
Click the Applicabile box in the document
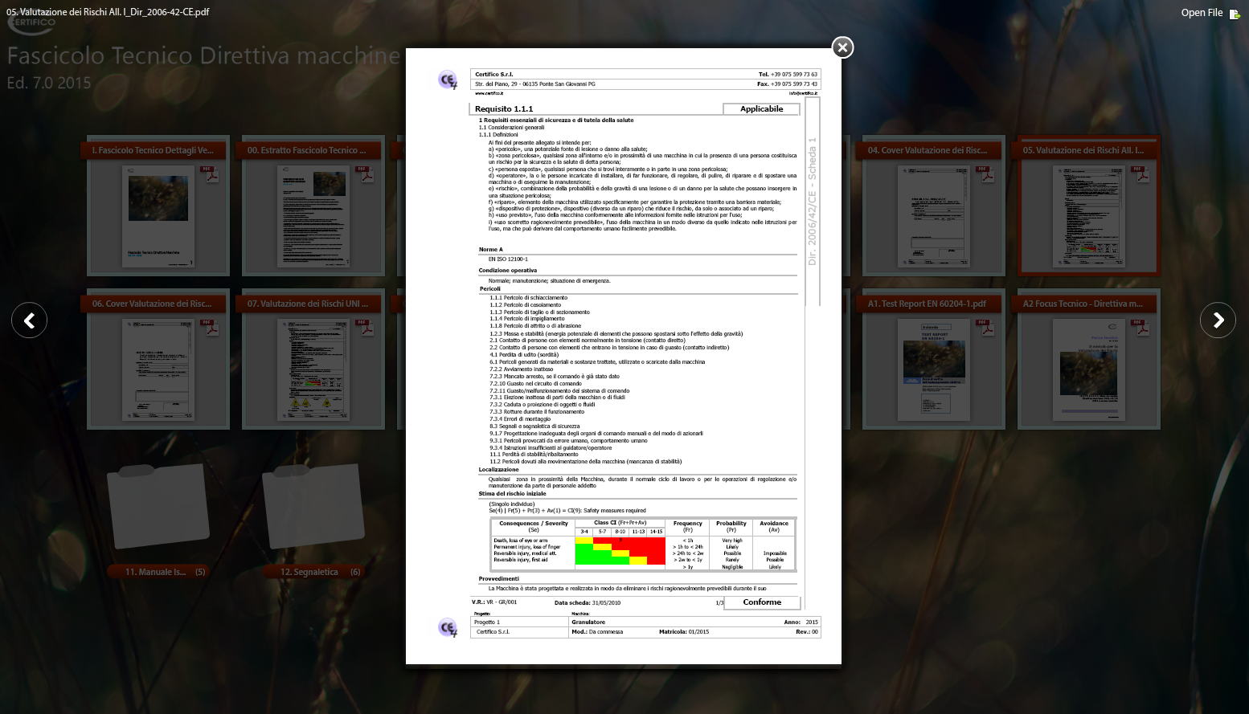(761, 109)
